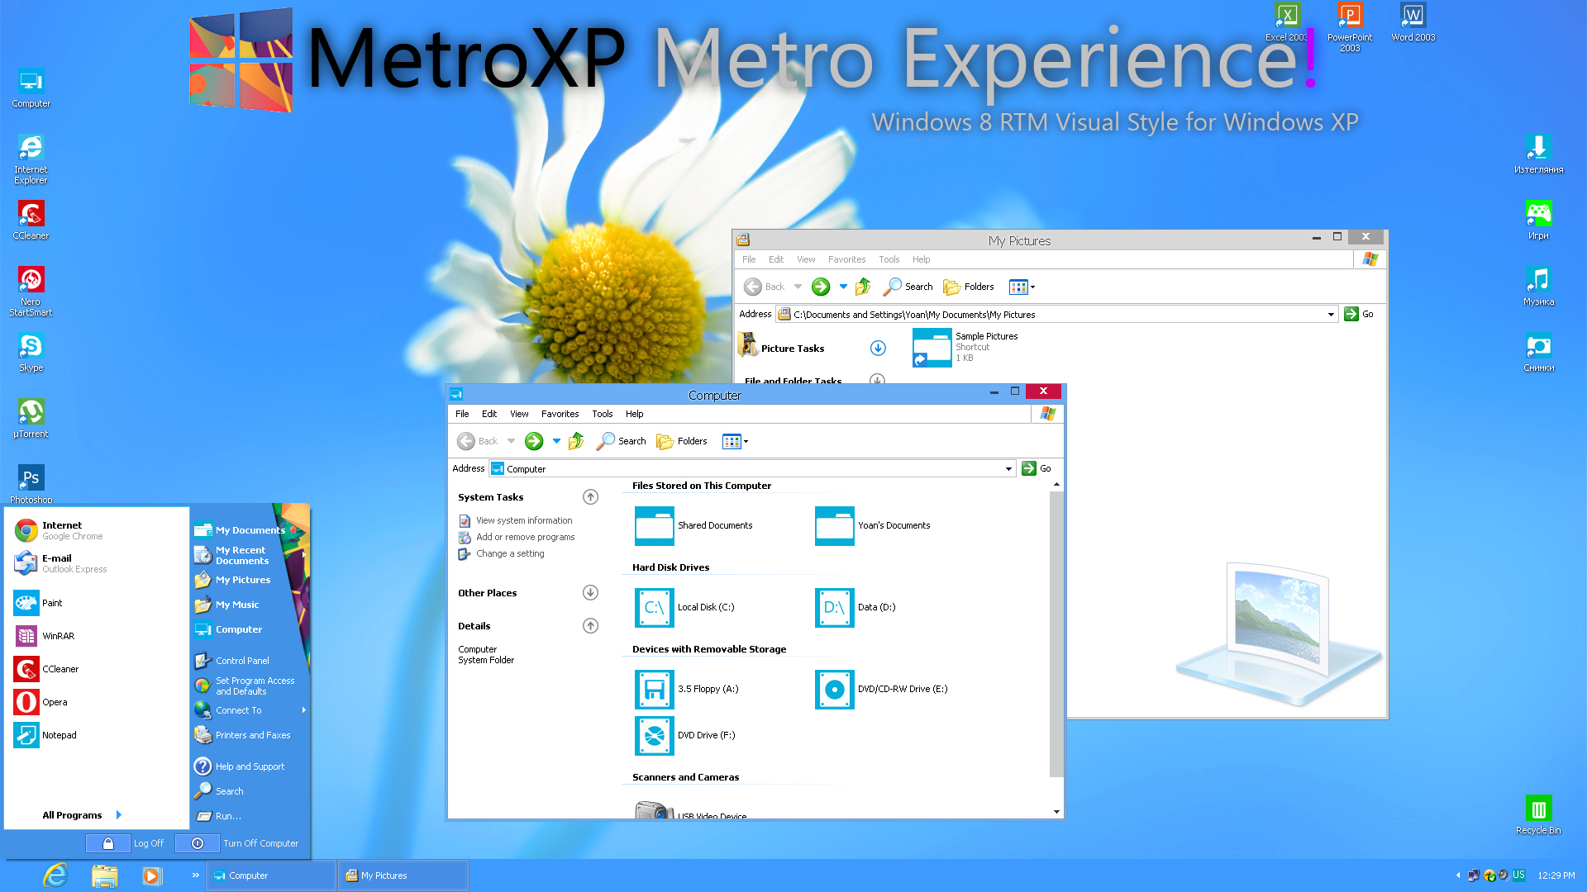
Task: Click Computer window vertical scrollbar
Action: pos(1056,634)
